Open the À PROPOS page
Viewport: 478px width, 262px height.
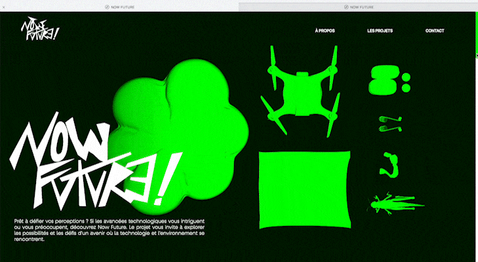click(x=325, y=31)
